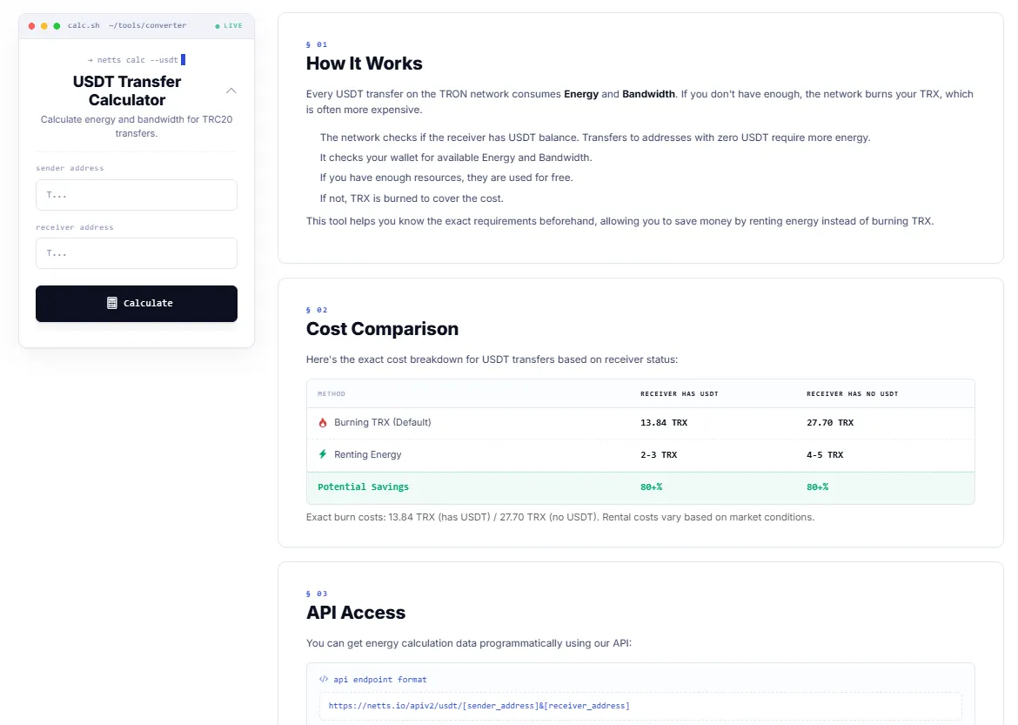Click the api endpoint format label

380,680
